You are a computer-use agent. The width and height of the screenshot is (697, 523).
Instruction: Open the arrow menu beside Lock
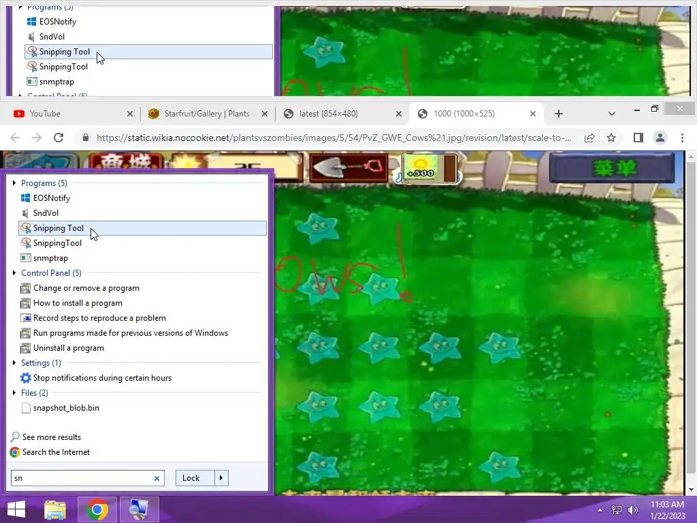(x=221, y=478)
